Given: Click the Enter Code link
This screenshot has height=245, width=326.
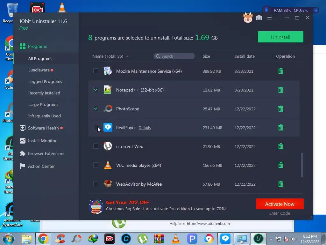Looking at the screenshot, I should 280,213.
